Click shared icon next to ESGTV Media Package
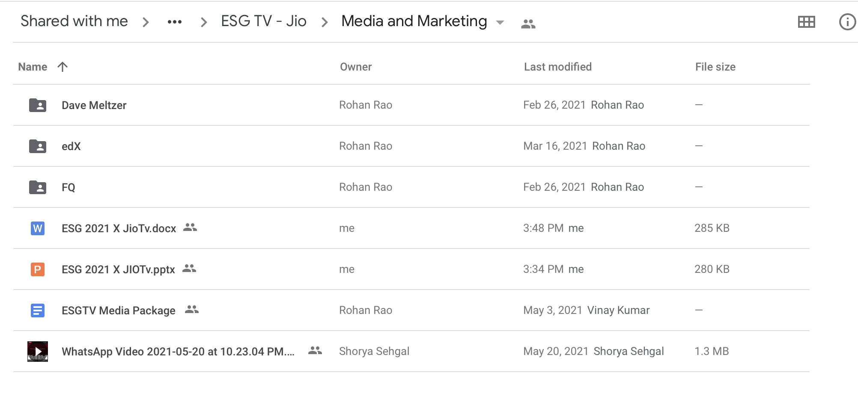 (192, 309)
